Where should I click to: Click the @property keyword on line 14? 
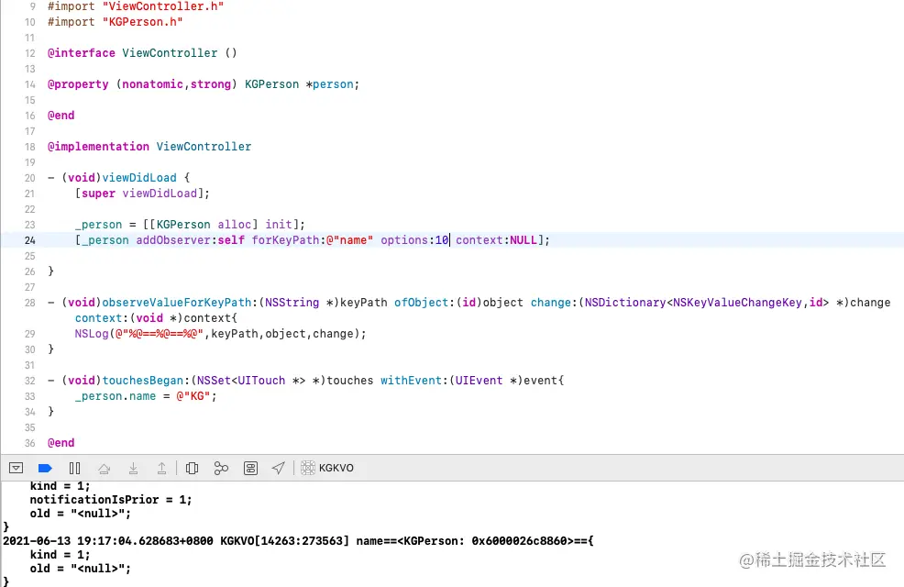click(78, 84)
